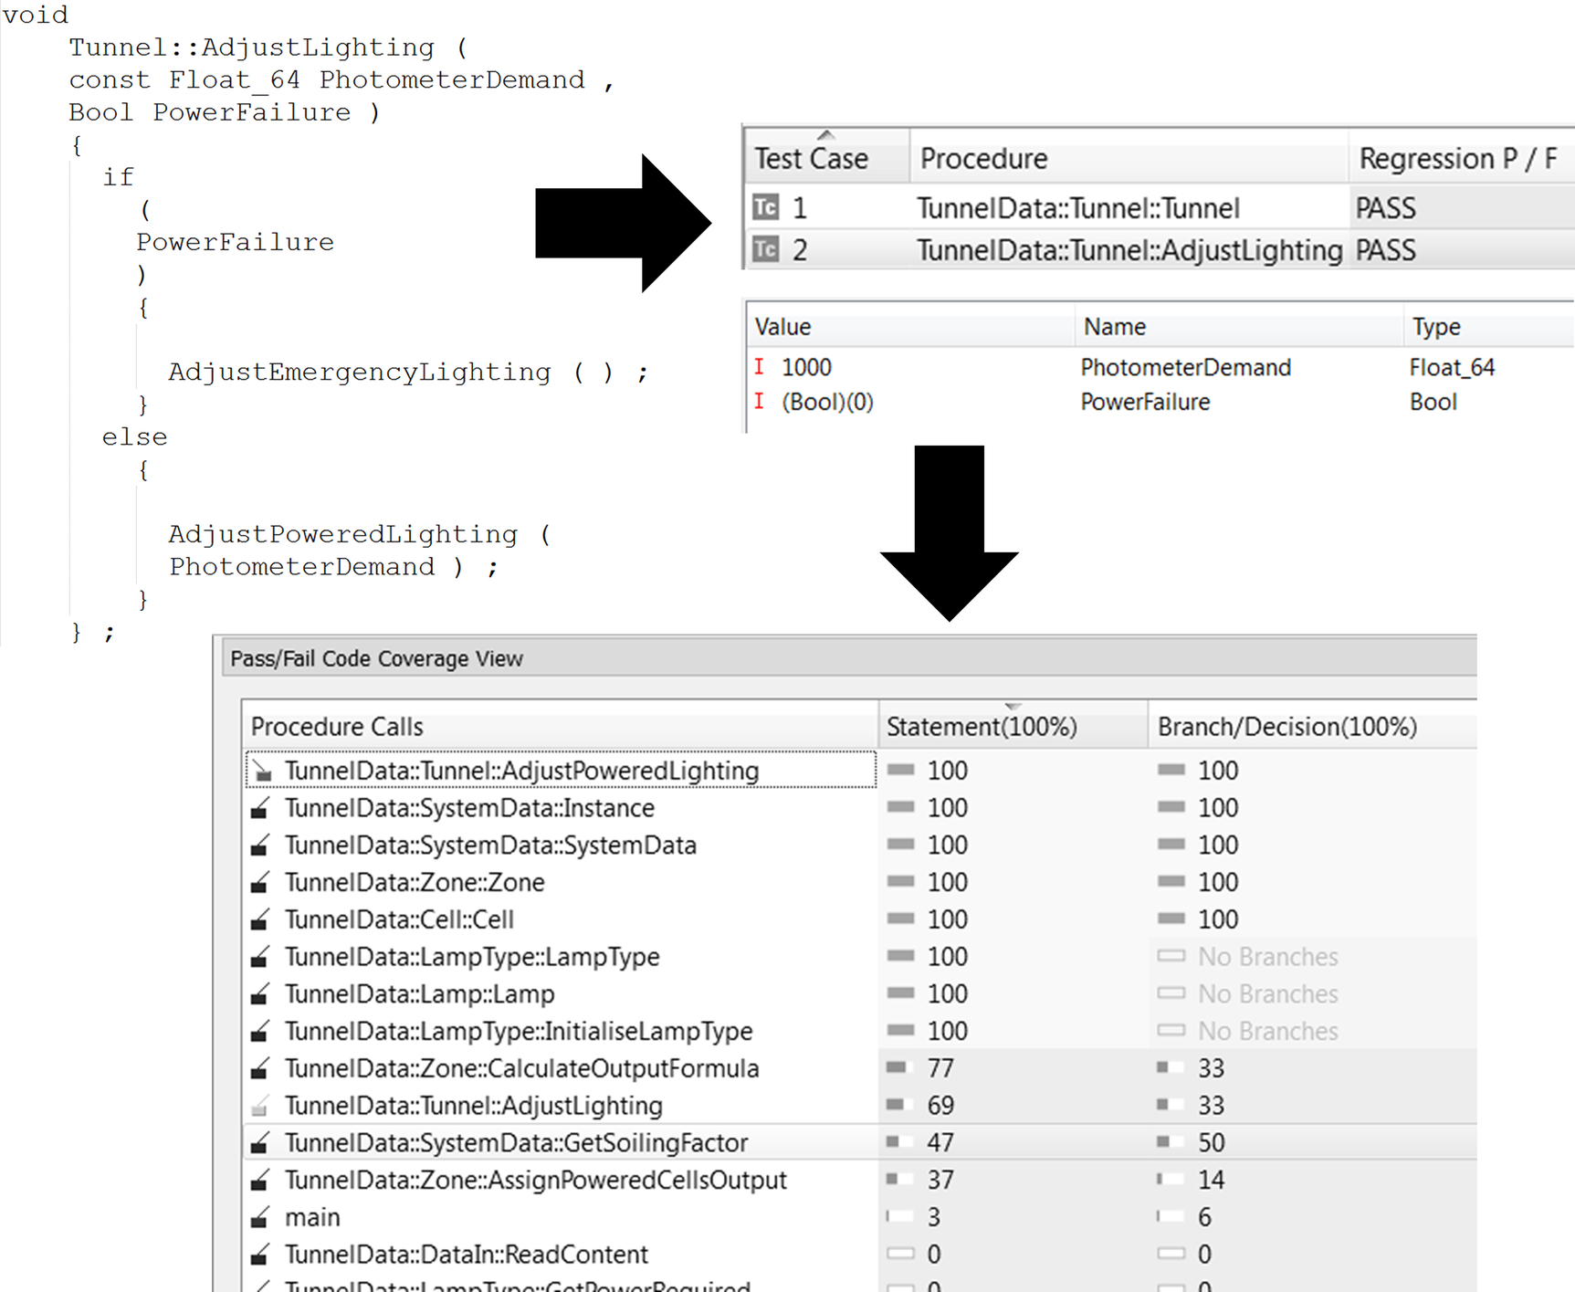Click the icon next to TunnelData::Zone::Zone
Screen dimensions: 1575x1292
click(261, 883)
